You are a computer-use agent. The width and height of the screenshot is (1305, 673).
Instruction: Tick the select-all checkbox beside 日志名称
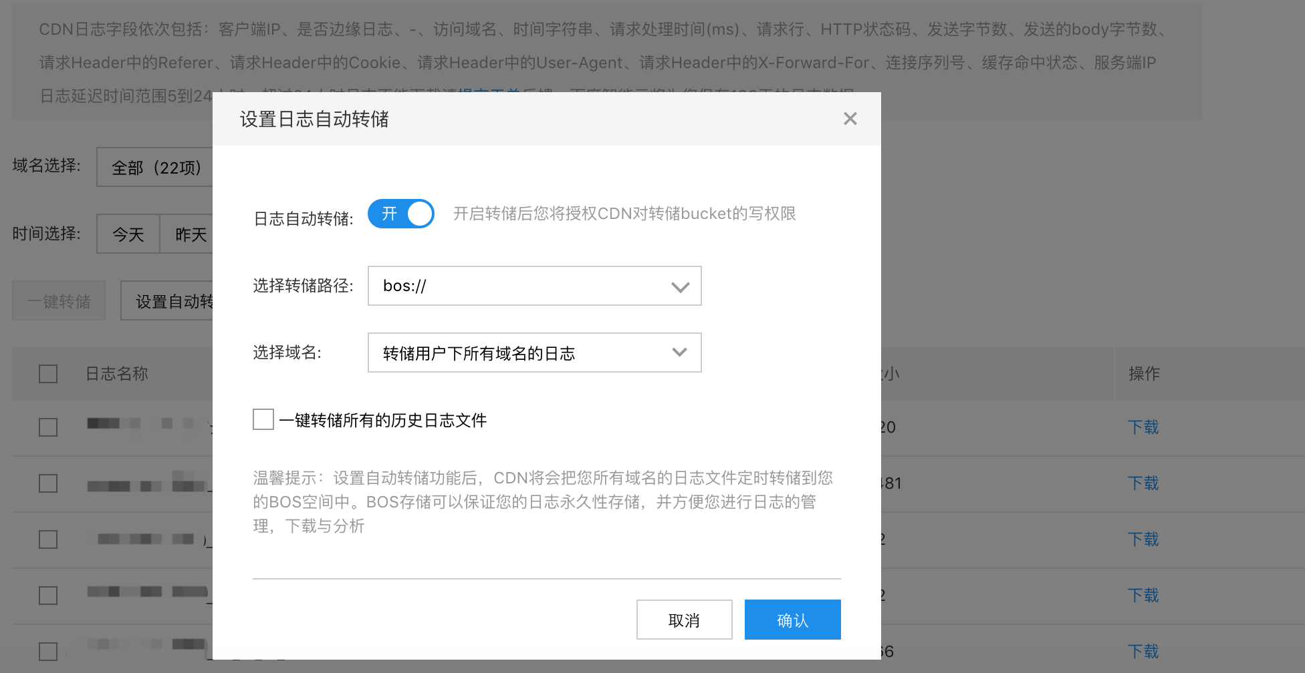48,373
